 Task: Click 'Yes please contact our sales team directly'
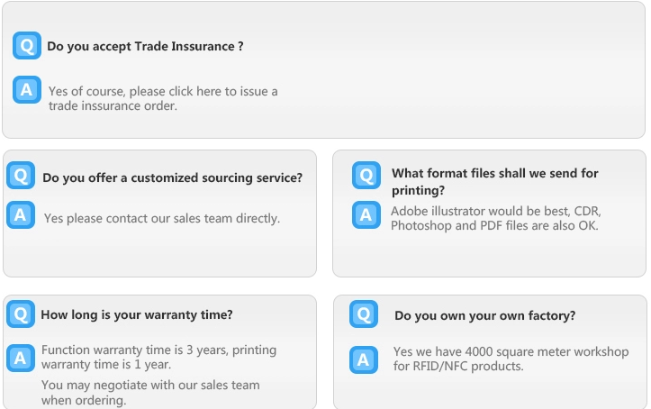[x=162, y=218]
